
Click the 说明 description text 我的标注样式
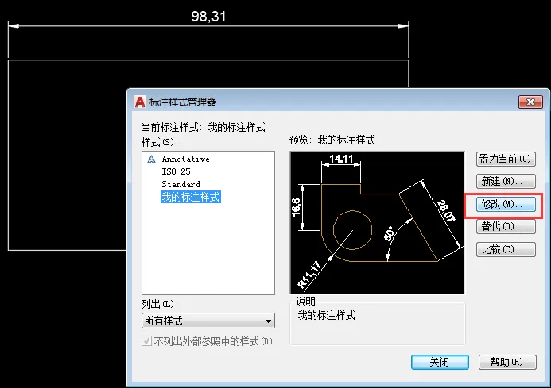click(327, 315)
